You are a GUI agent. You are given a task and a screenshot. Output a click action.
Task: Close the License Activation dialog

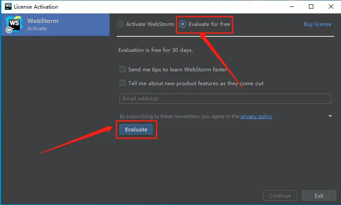point(331,7)
